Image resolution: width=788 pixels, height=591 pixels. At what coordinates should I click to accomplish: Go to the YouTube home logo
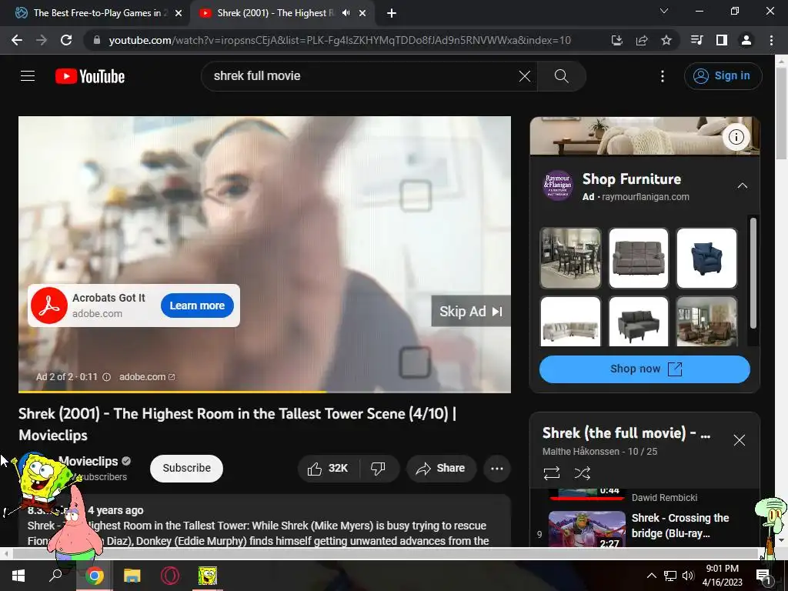point(89,76)
